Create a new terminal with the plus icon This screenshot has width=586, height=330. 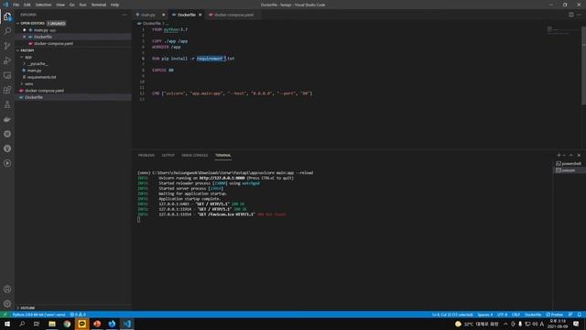[559, 155]
